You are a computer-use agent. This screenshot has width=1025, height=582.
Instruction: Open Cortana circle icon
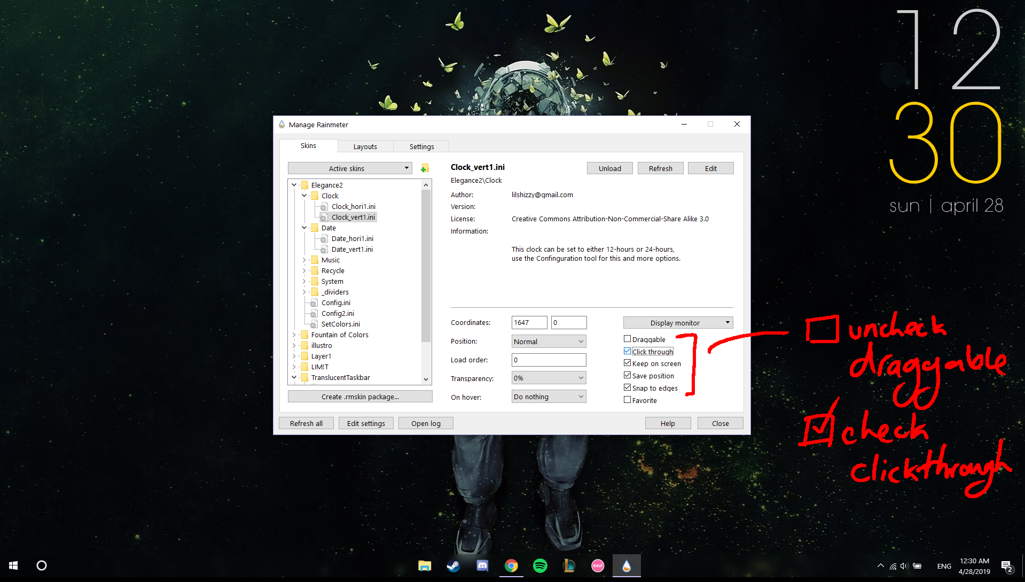[41, 565]
